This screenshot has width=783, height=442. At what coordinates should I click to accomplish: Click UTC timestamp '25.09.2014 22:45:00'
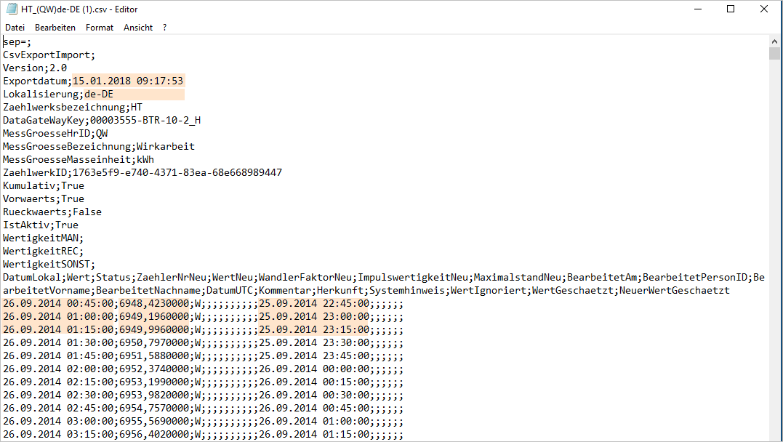pyautogui.click(x=314, y=303)
